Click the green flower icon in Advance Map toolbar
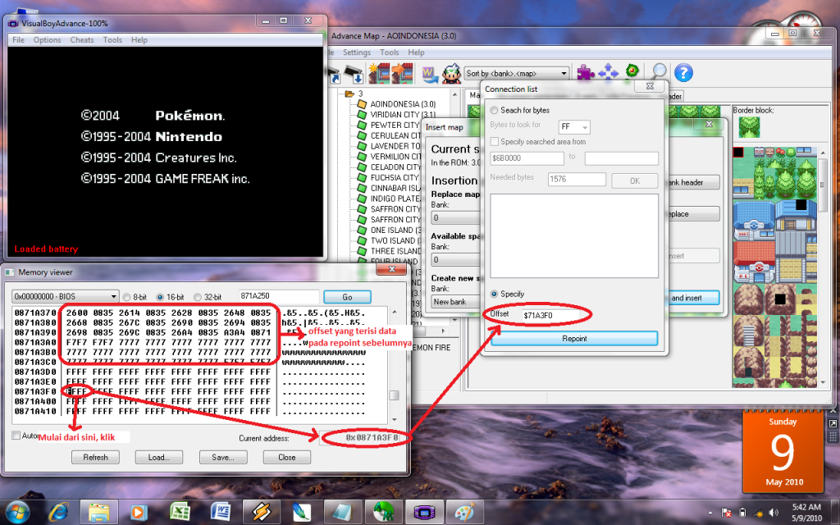 click(632, 71)
